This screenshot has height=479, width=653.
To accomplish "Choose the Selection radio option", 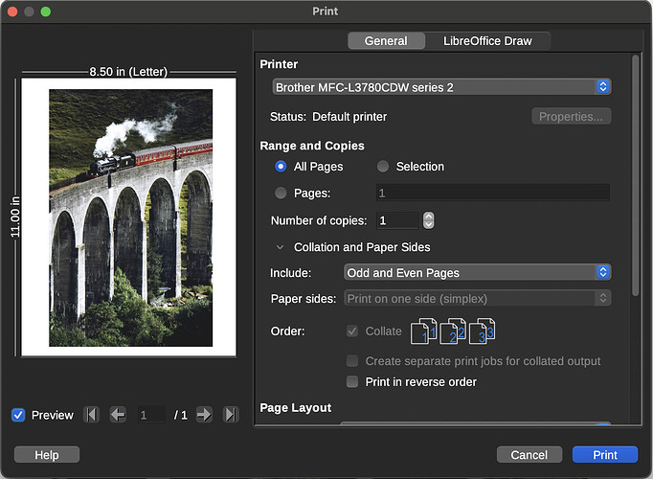I will tap(383, 167).
